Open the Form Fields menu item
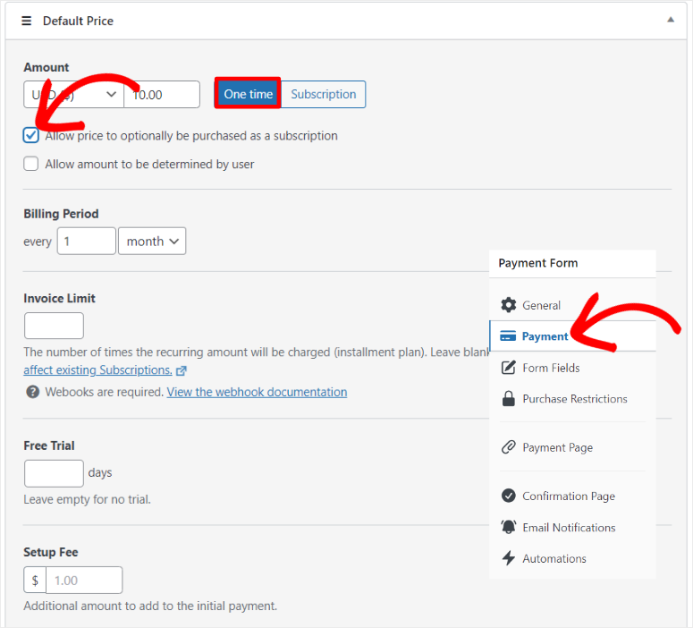 551,368
